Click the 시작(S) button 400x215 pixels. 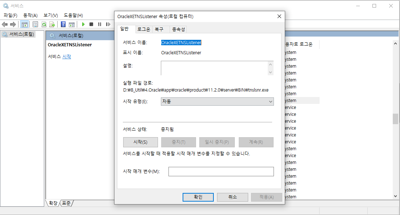point(141,142)
